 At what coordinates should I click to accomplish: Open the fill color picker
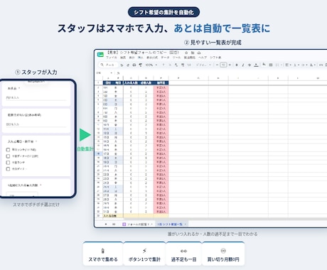[264, 65]
